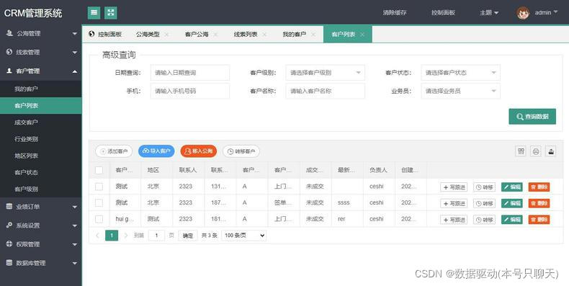Image resolution: width=569 pixels, height=286 pixels.
Task: Expand the 公海管理 sidebar menu
Action: point(41,33)
